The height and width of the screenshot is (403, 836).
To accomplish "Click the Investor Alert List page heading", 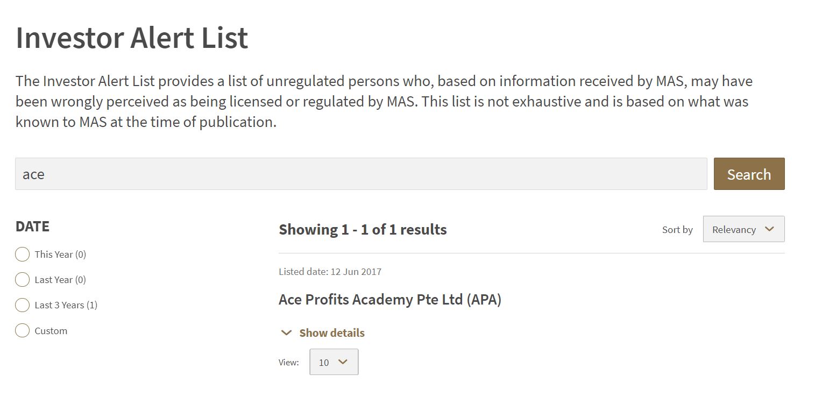I will point(132,38).
